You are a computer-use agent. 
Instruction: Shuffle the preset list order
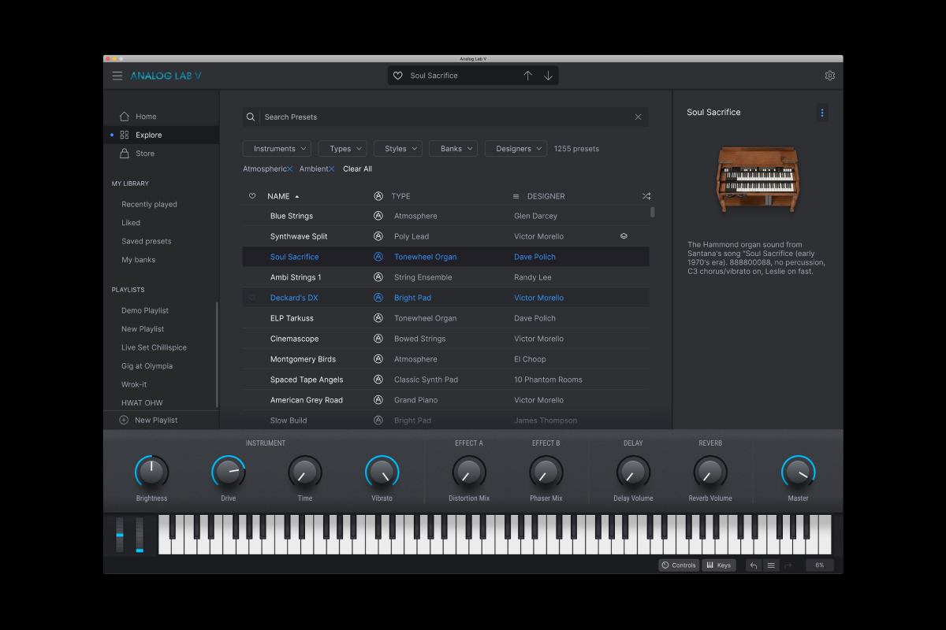[646, 196]
